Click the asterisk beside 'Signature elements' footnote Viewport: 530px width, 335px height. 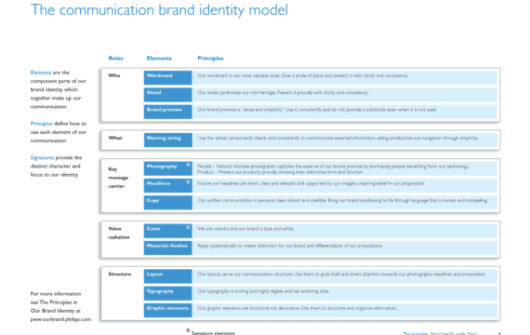click(x=188, y=330)
